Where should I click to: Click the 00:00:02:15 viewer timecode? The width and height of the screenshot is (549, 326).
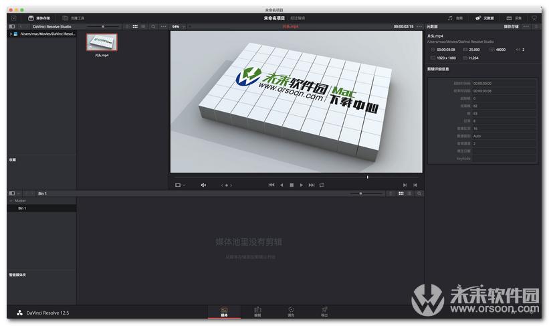pos(403,26)
